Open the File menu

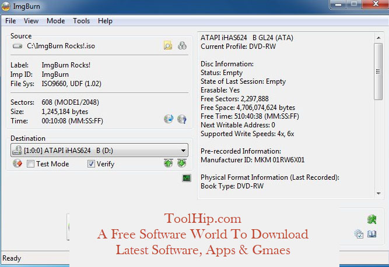(x=10, y=21)
